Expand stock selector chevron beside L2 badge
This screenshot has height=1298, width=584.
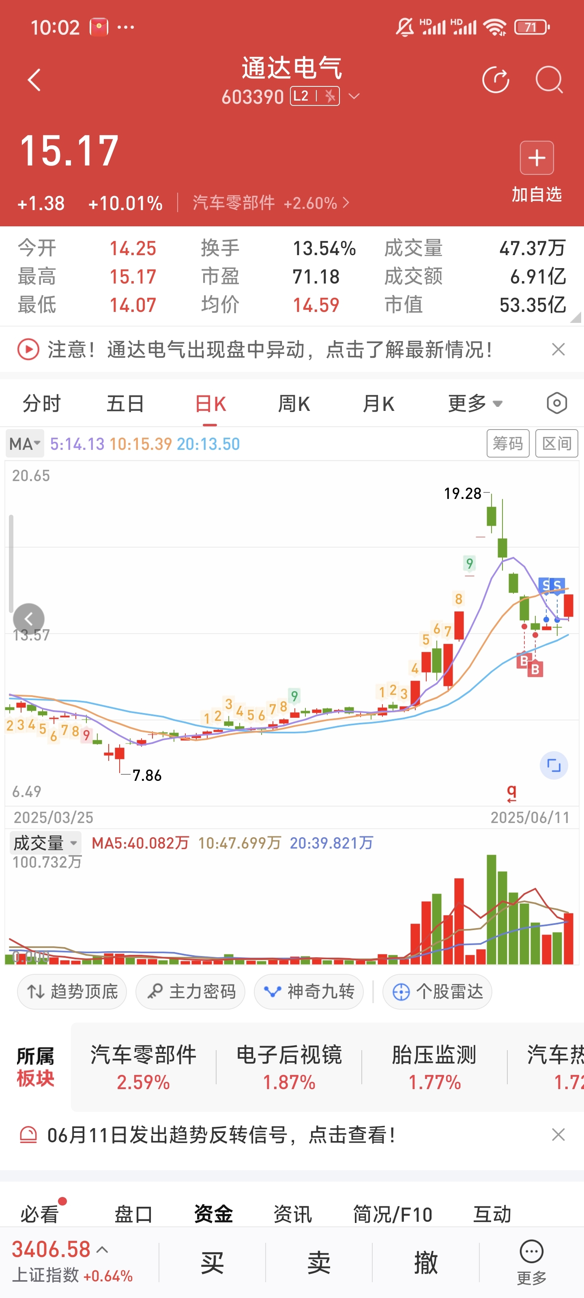click(x=354, y=96)
